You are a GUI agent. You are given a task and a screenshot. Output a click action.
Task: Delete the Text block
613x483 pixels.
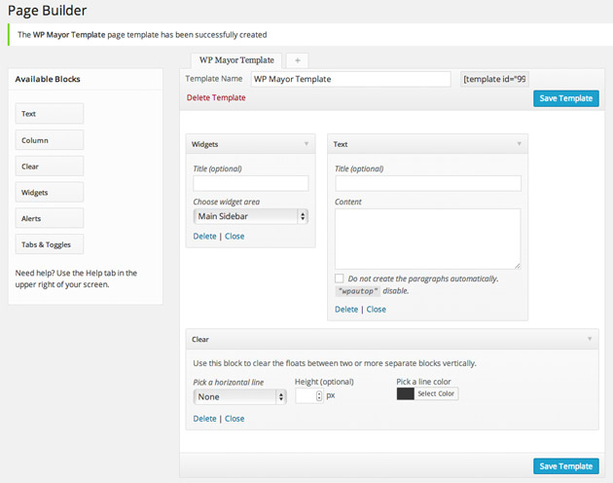coord(346,310)
